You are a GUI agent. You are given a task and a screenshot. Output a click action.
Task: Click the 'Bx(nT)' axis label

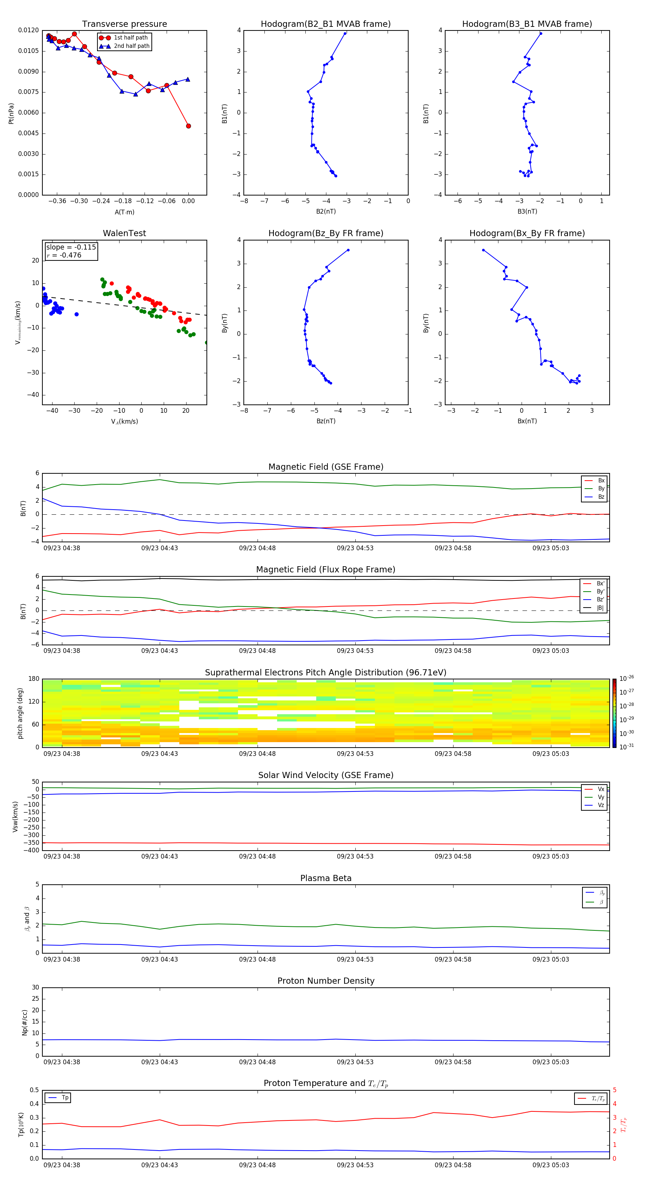tap(527, 421)
